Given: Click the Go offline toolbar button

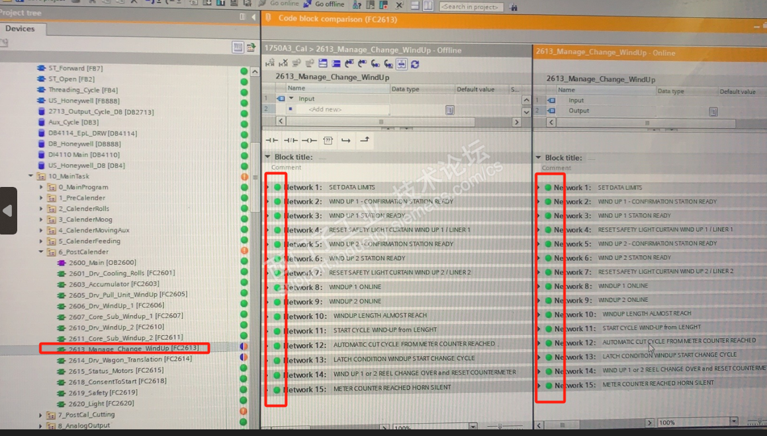Looking at the screenshot, I should (x=324, y=5).
